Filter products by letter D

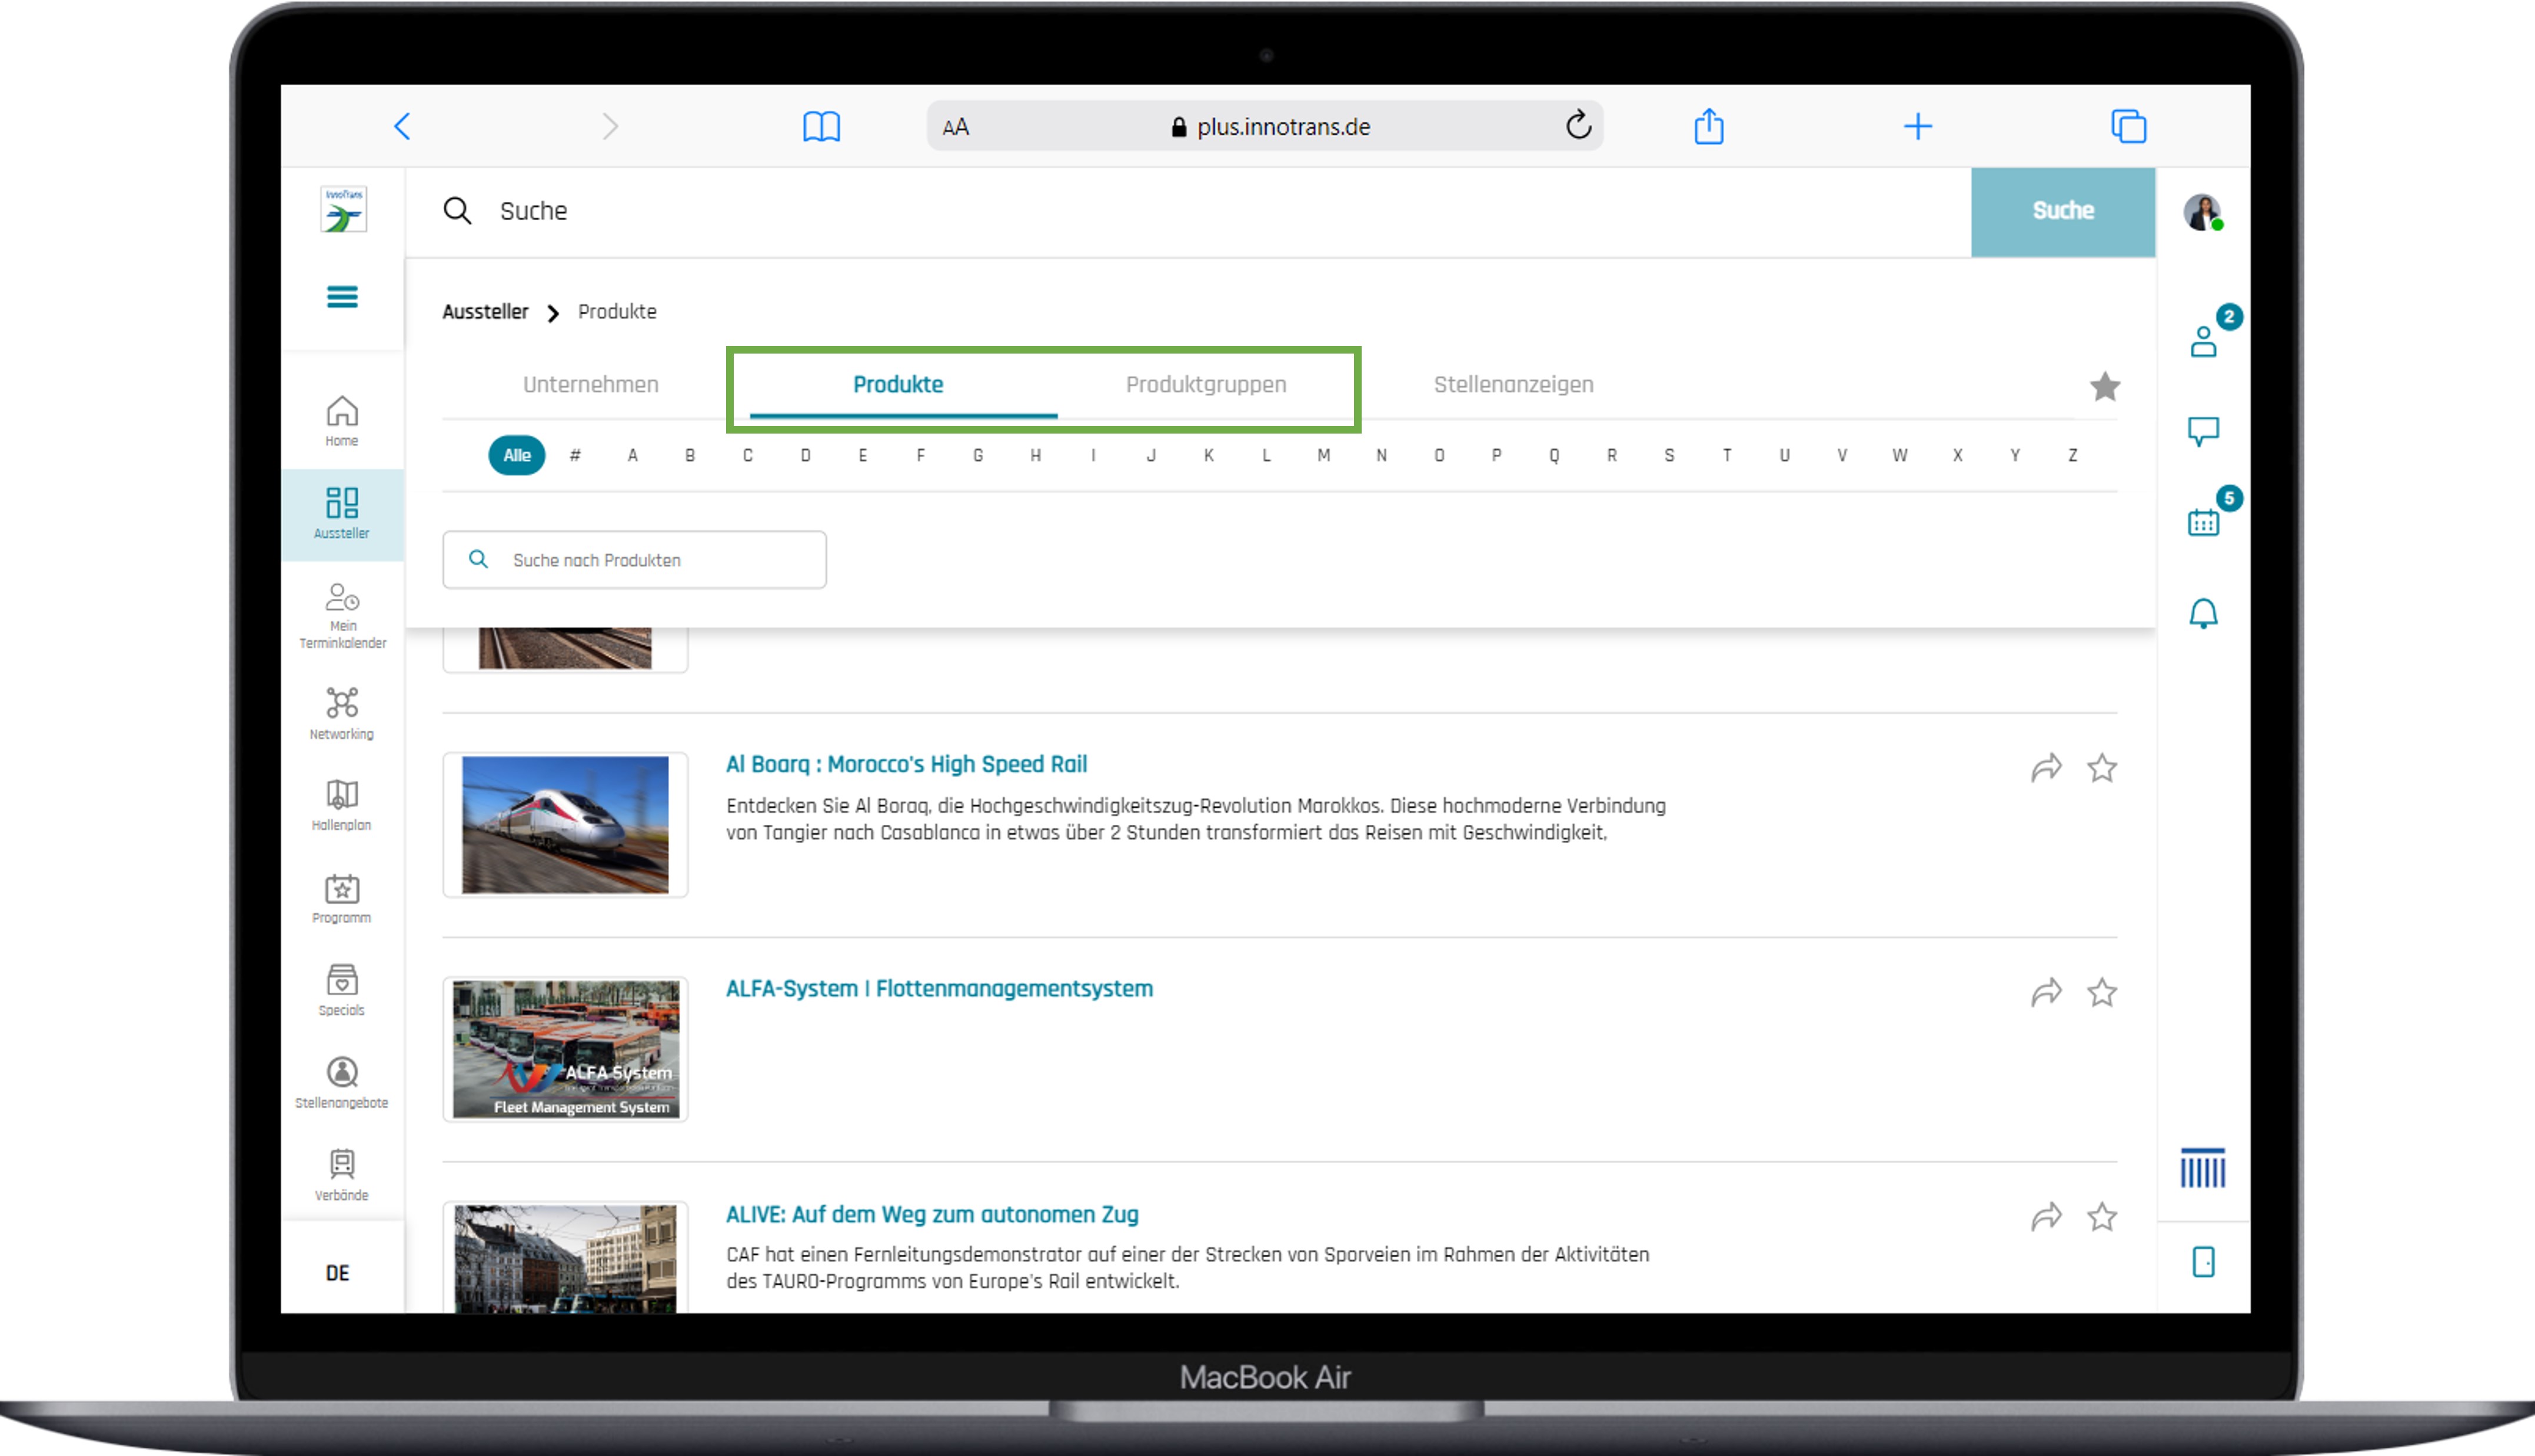tap(805, 455)
